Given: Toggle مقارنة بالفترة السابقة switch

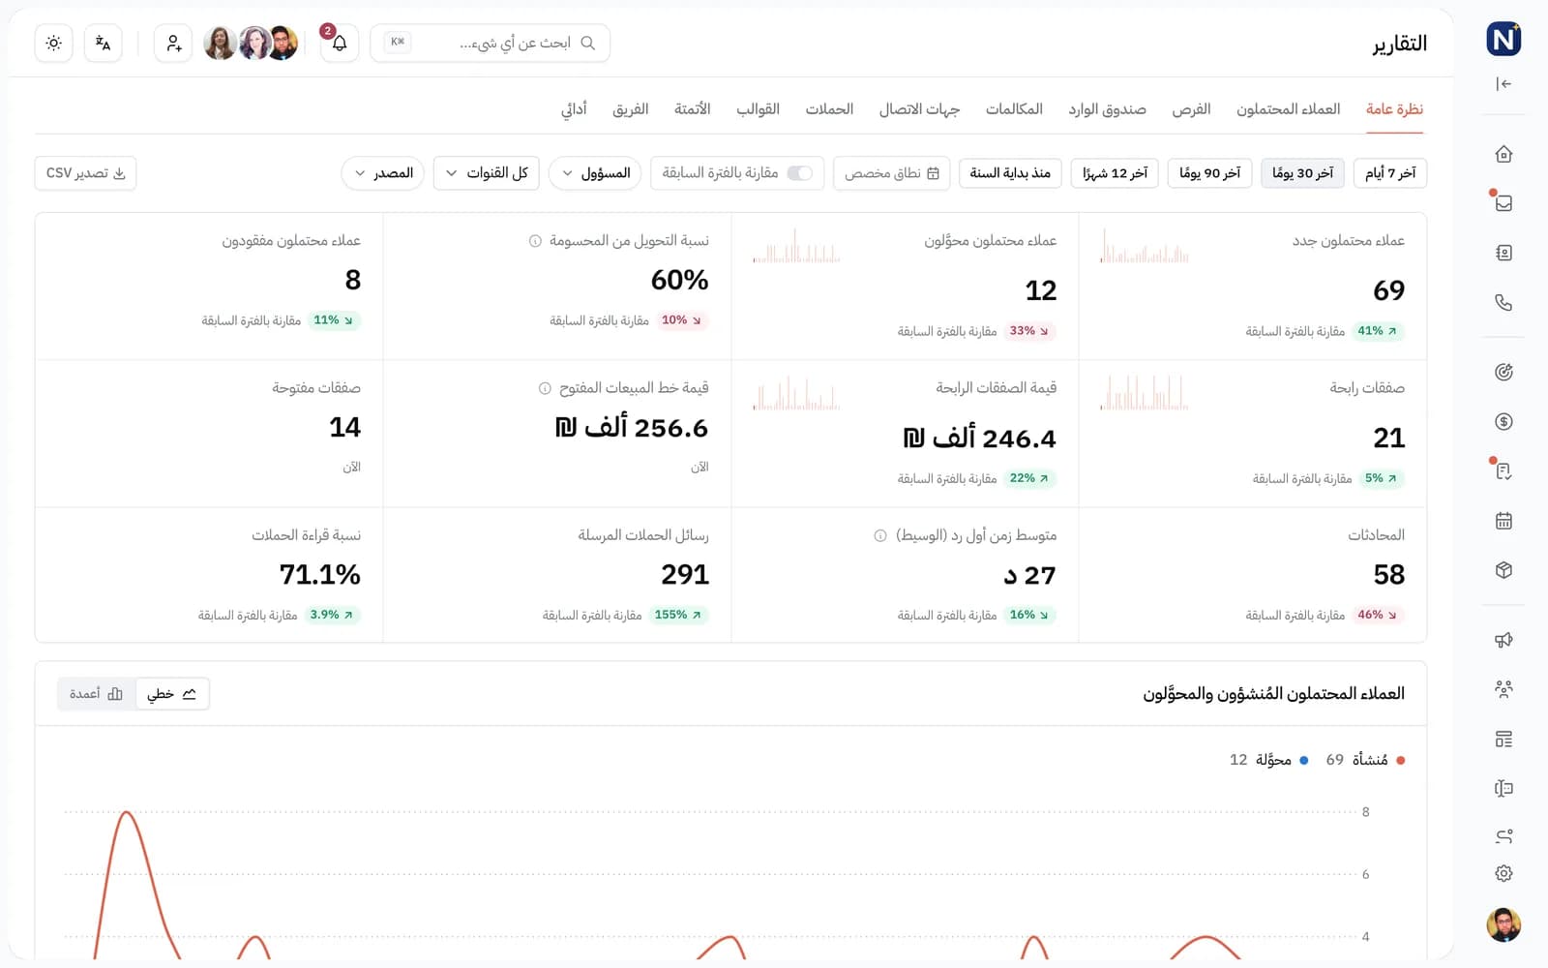Looking at the screenshot, I should tap(799, 173).
